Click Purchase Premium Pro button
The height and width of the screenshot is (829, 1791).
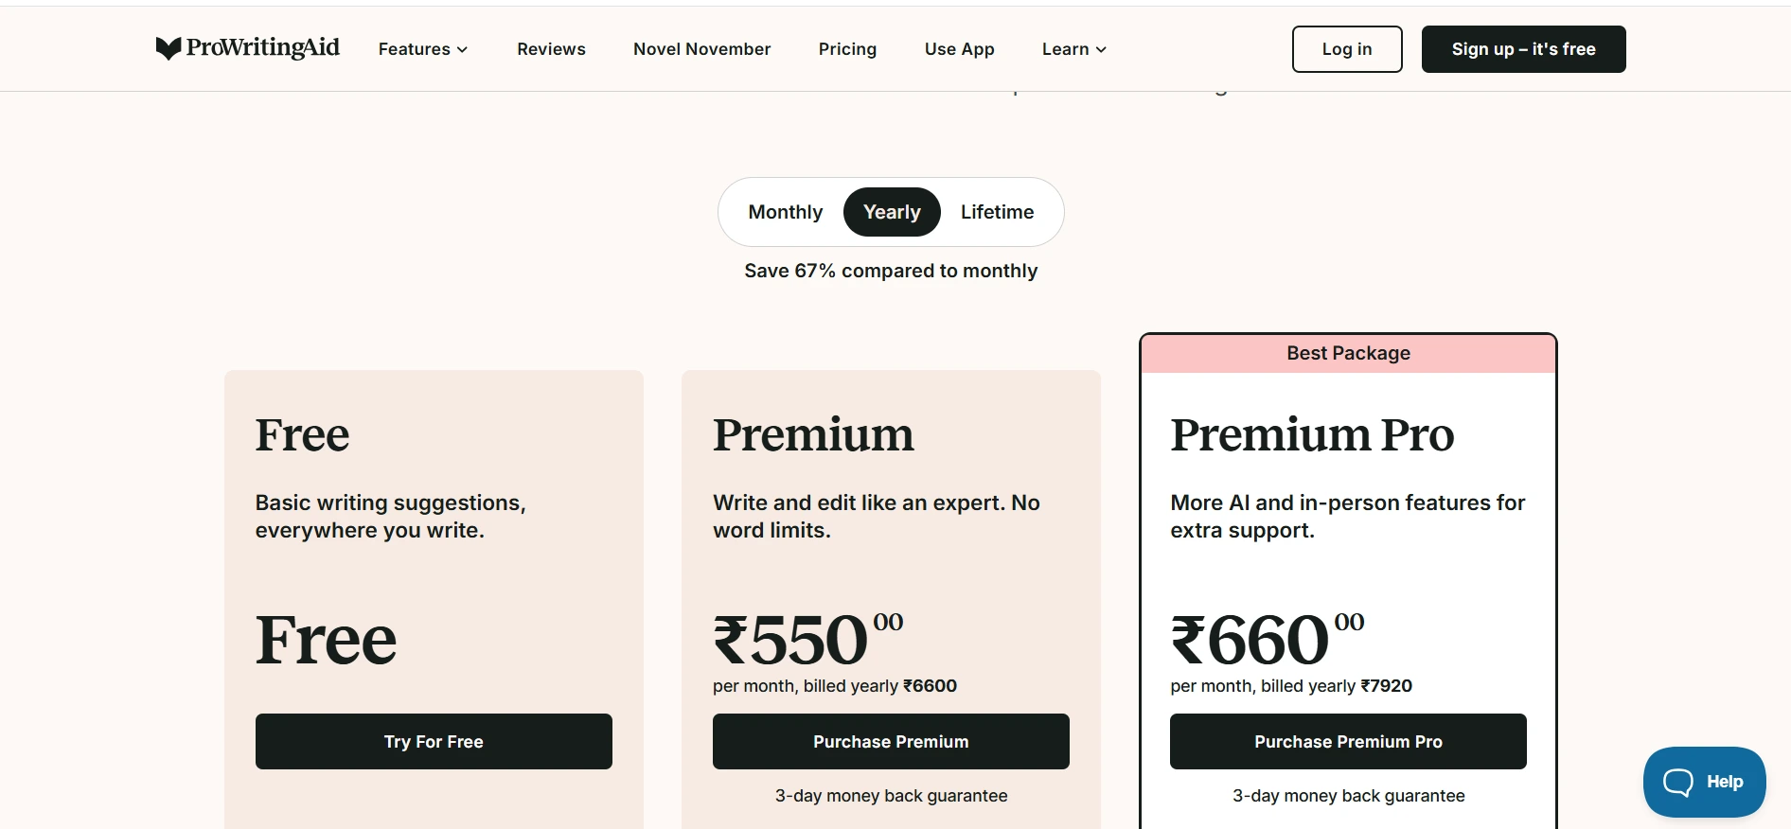pos(1348,741)
